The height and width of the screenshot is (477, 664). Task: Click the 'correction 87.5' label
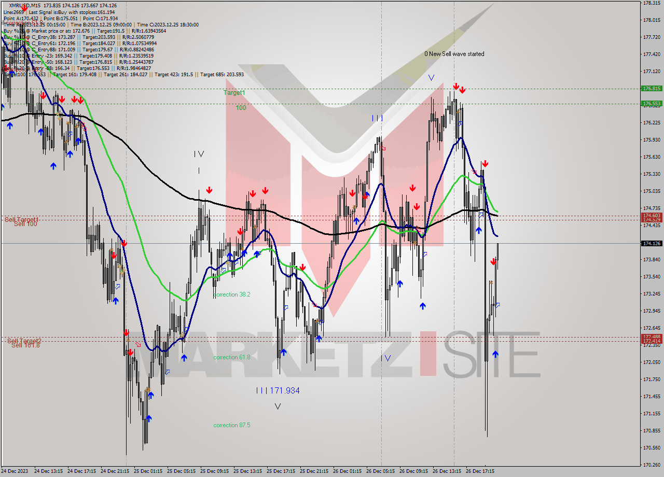coord(232,425)
